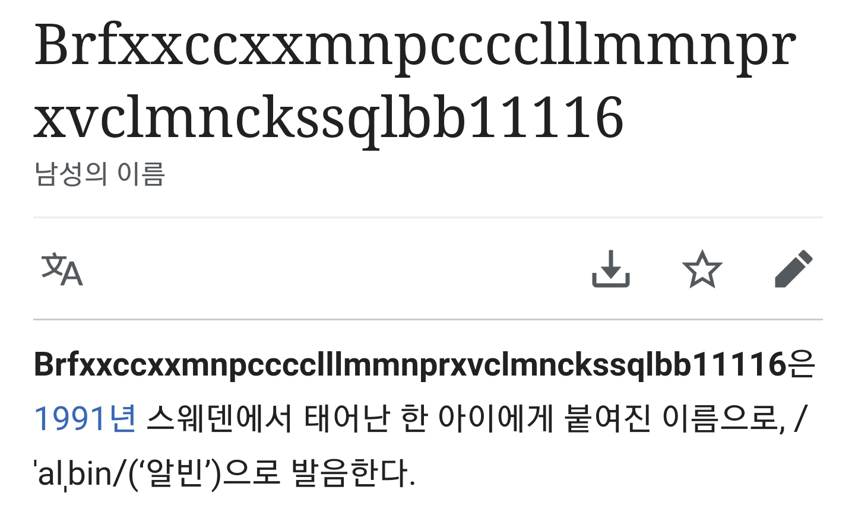Click the bold article name in paragraph
Image resolution: width=855 pixels, height=512 pixels.
pos(410,364)
